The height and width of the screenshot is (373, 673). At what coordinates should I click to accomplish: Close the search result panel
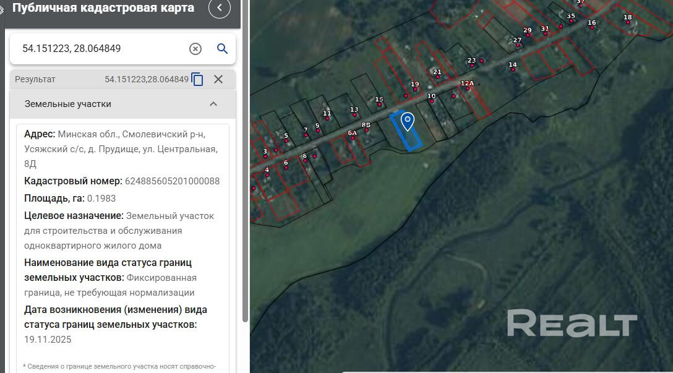point(218,79)
